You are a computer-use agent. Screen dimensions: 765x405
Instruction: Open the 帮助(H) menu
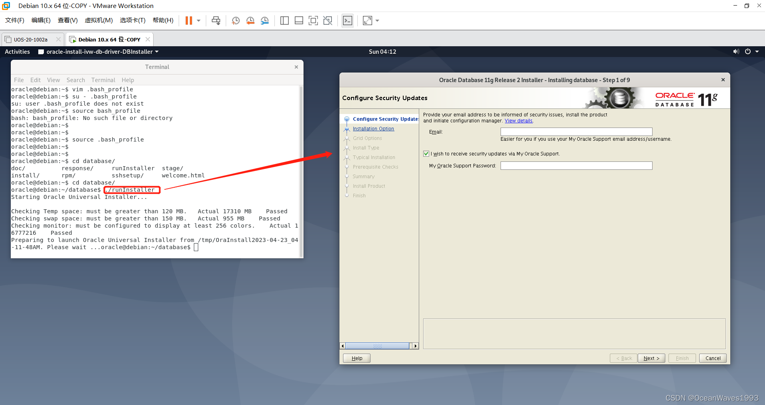(163, 20)
